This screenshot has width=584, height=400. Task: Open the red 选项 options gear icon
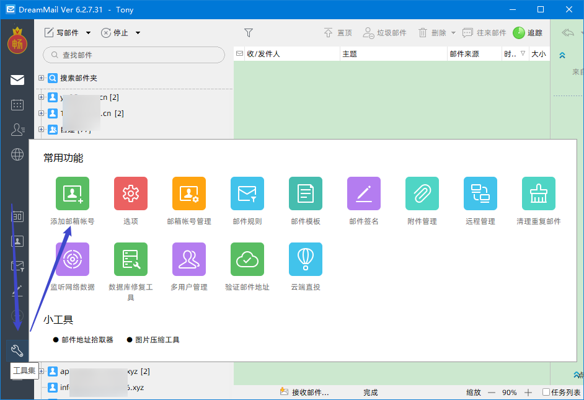131,193
